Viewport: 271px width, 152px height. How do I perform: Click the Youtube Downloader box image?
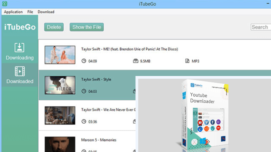[x=205, y=115]
